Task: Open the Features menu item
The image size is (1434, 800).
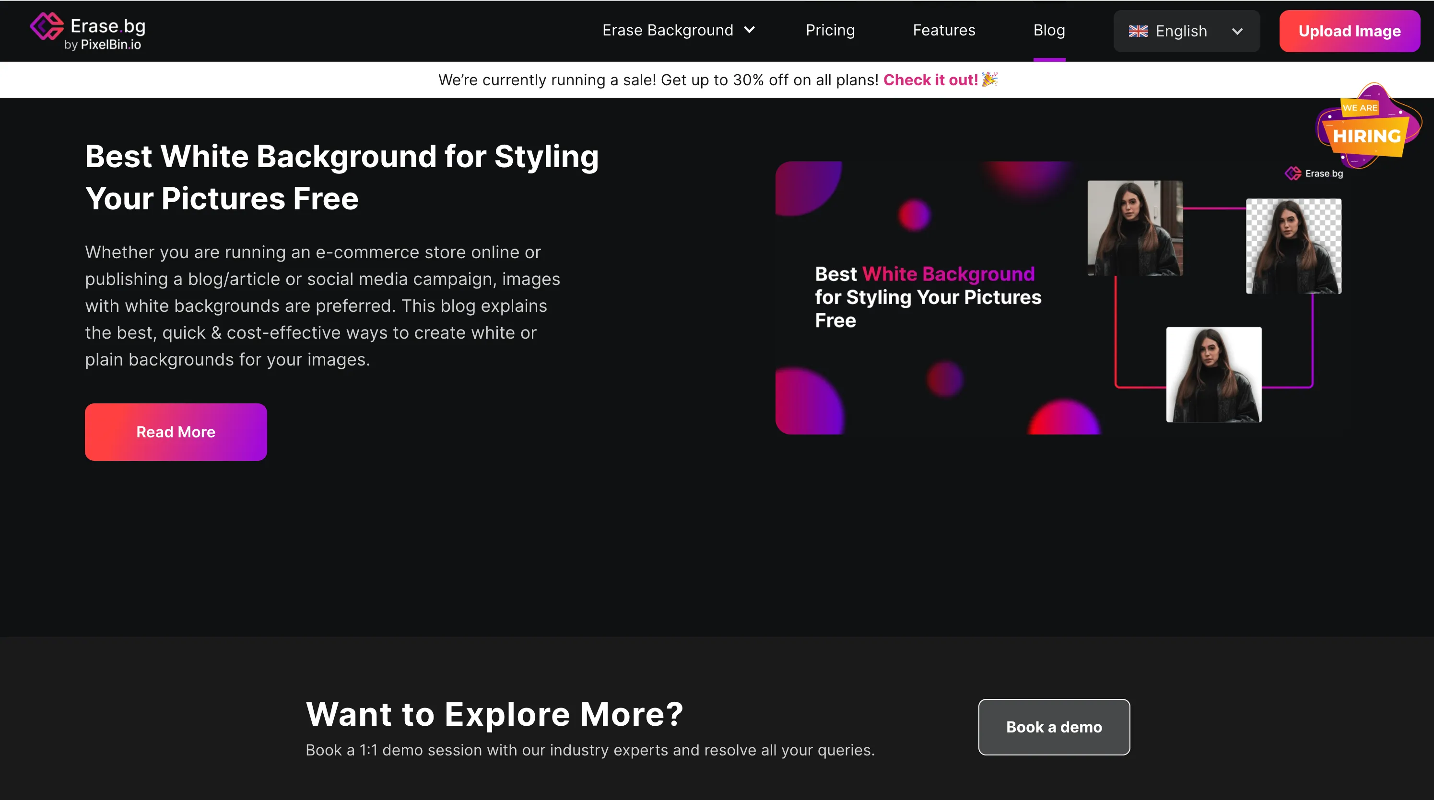Action: click(943, 30)
